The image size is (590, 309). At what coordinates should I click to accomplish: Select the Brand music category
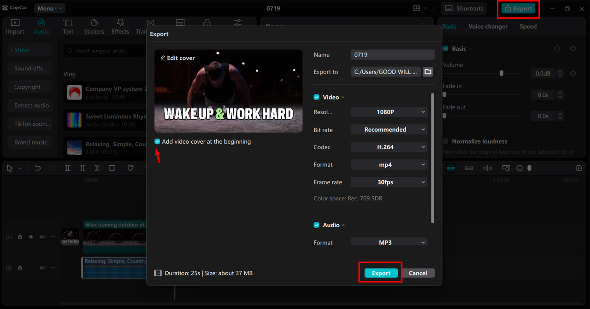(30, 142)
